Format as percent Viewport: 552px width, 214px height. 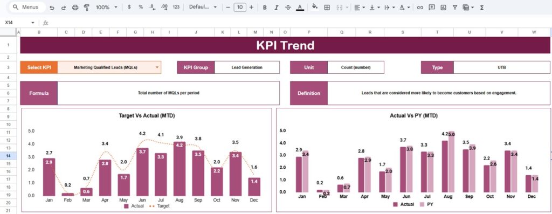click(141, 7)
